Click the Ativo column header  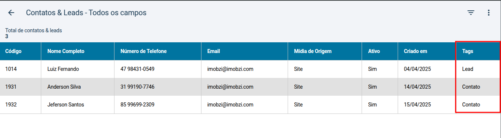click(374, 51)
